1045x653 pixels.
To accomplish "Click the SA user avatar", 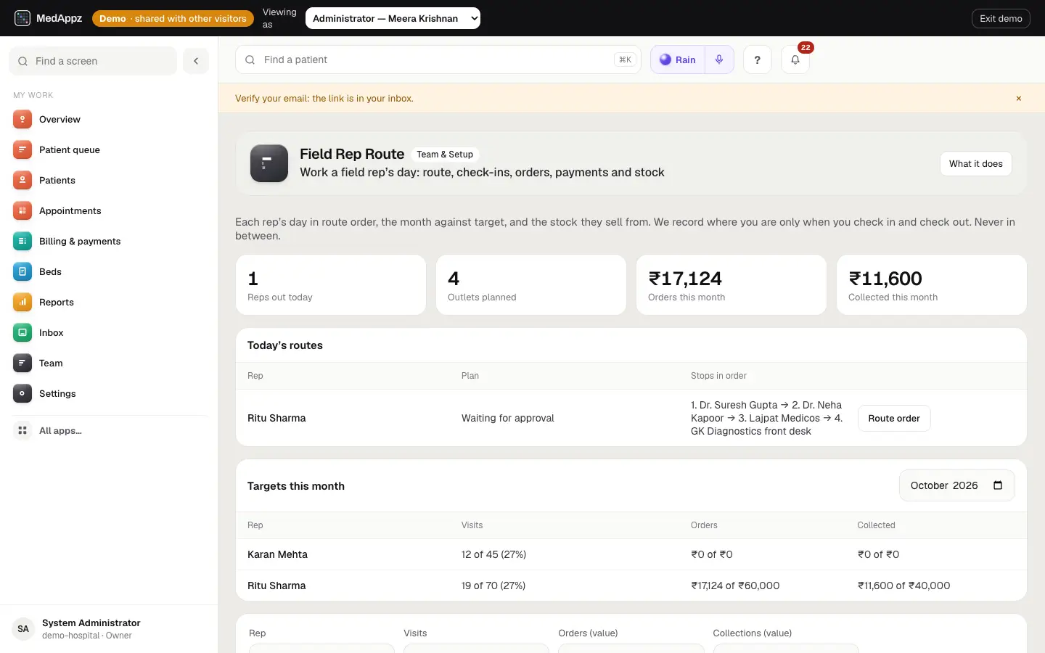I will point(23,629).
